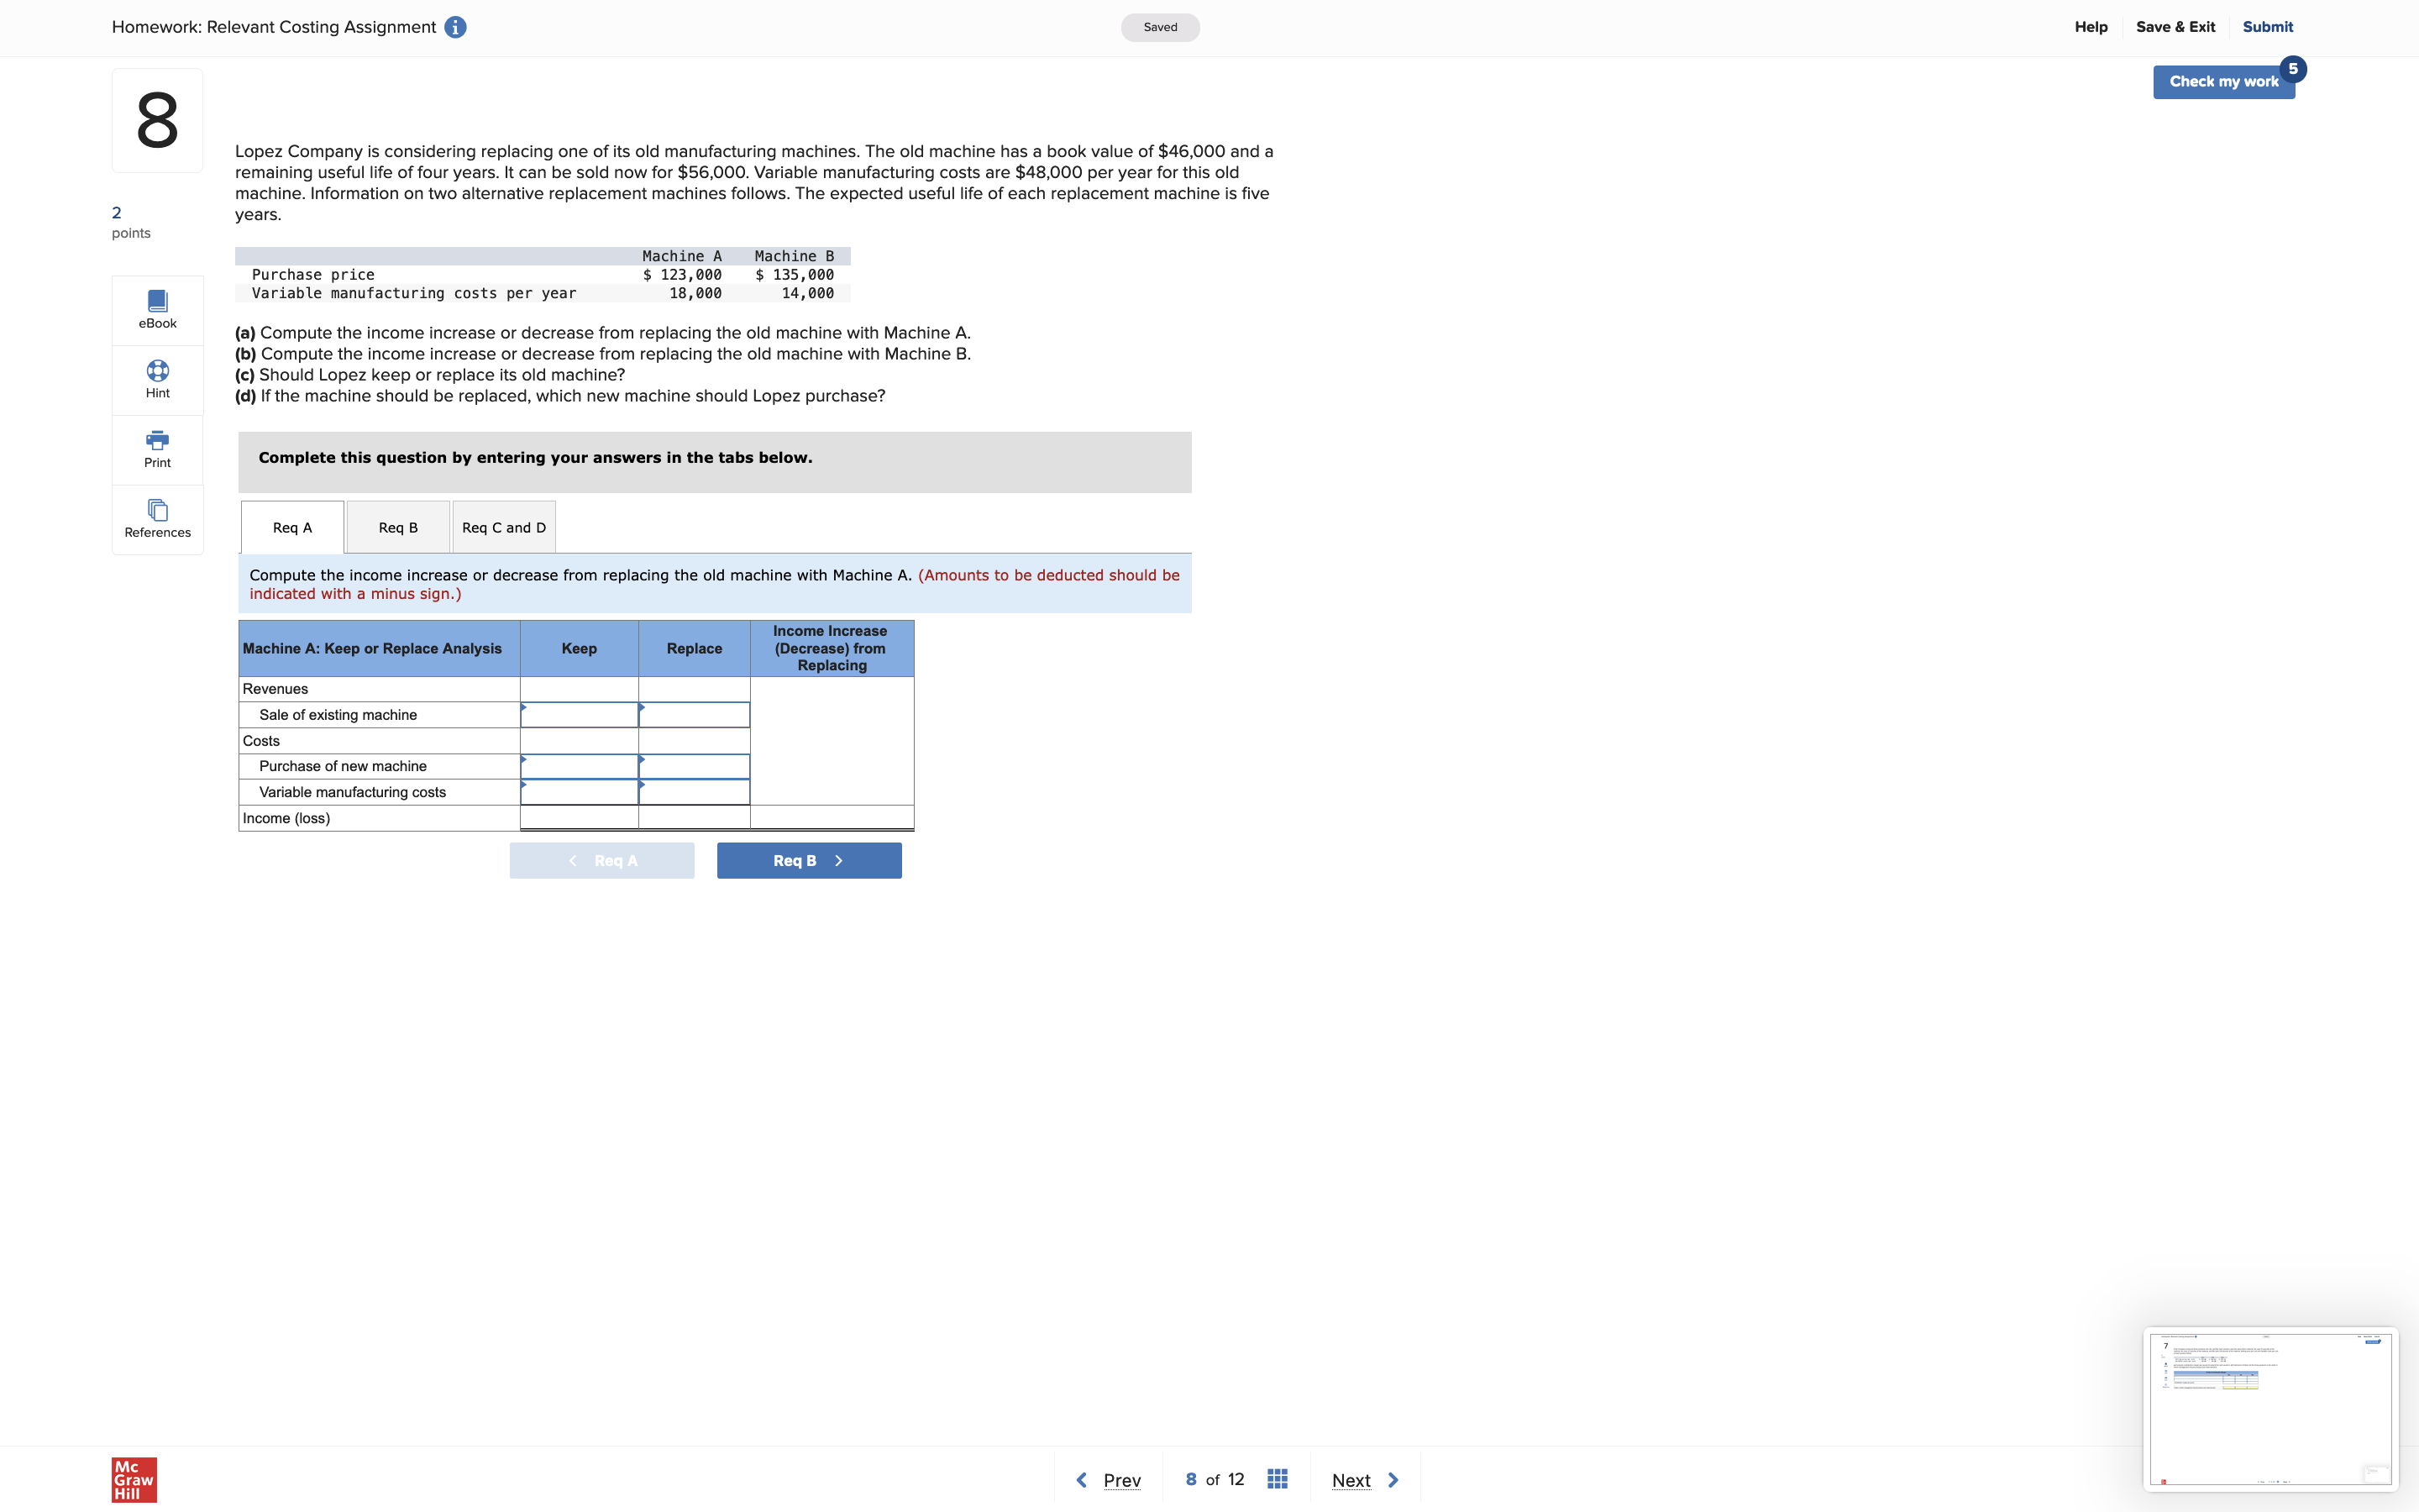
Task: Open the Hint for question 8
Action: click(157, 378)
